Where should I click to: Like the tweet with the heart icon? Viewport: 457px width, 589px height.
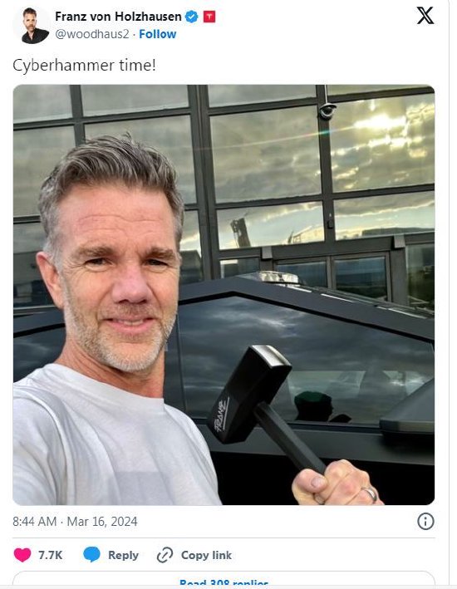click(x=22, y=555)
